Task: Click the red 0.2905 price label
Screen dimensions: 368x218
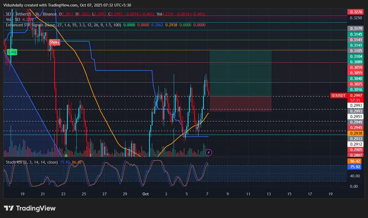Action: point(356,150)
